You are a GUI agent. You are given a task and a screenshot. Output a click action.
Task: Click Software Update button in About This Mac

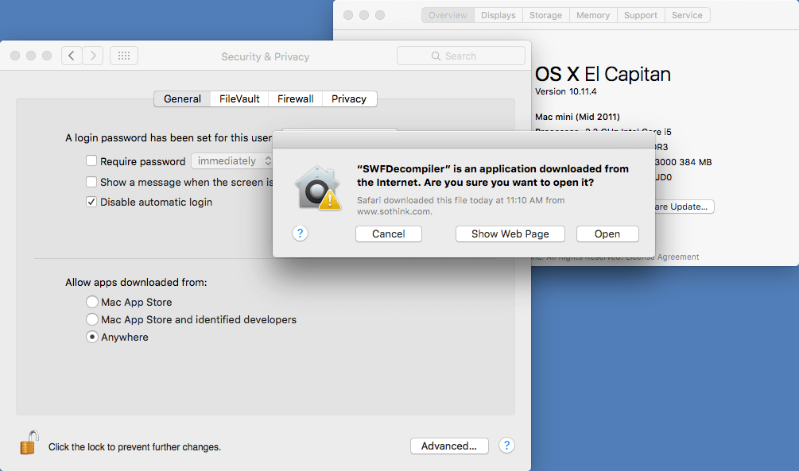(685, 207)
